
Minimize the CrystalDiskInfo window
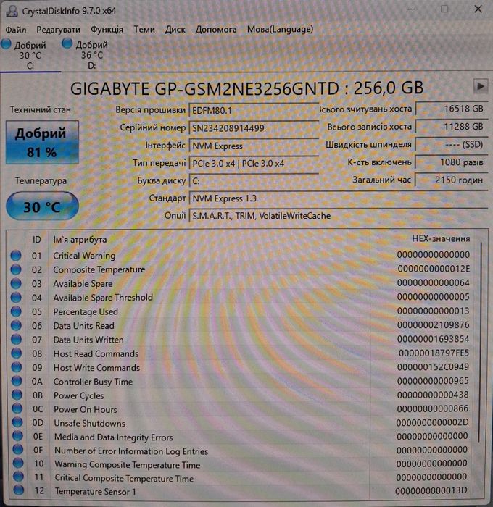click(411, 9)
